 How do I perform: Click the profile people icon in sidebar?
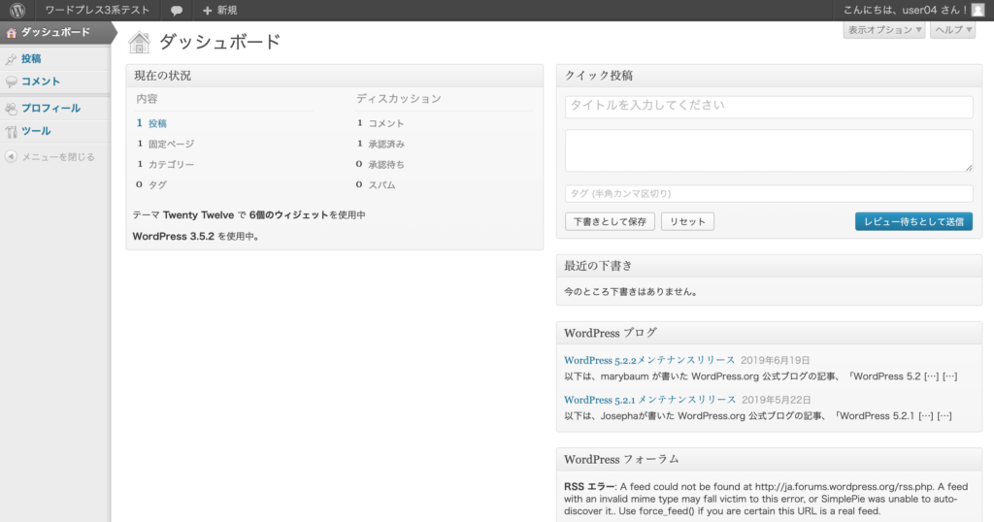click(11, 109)
